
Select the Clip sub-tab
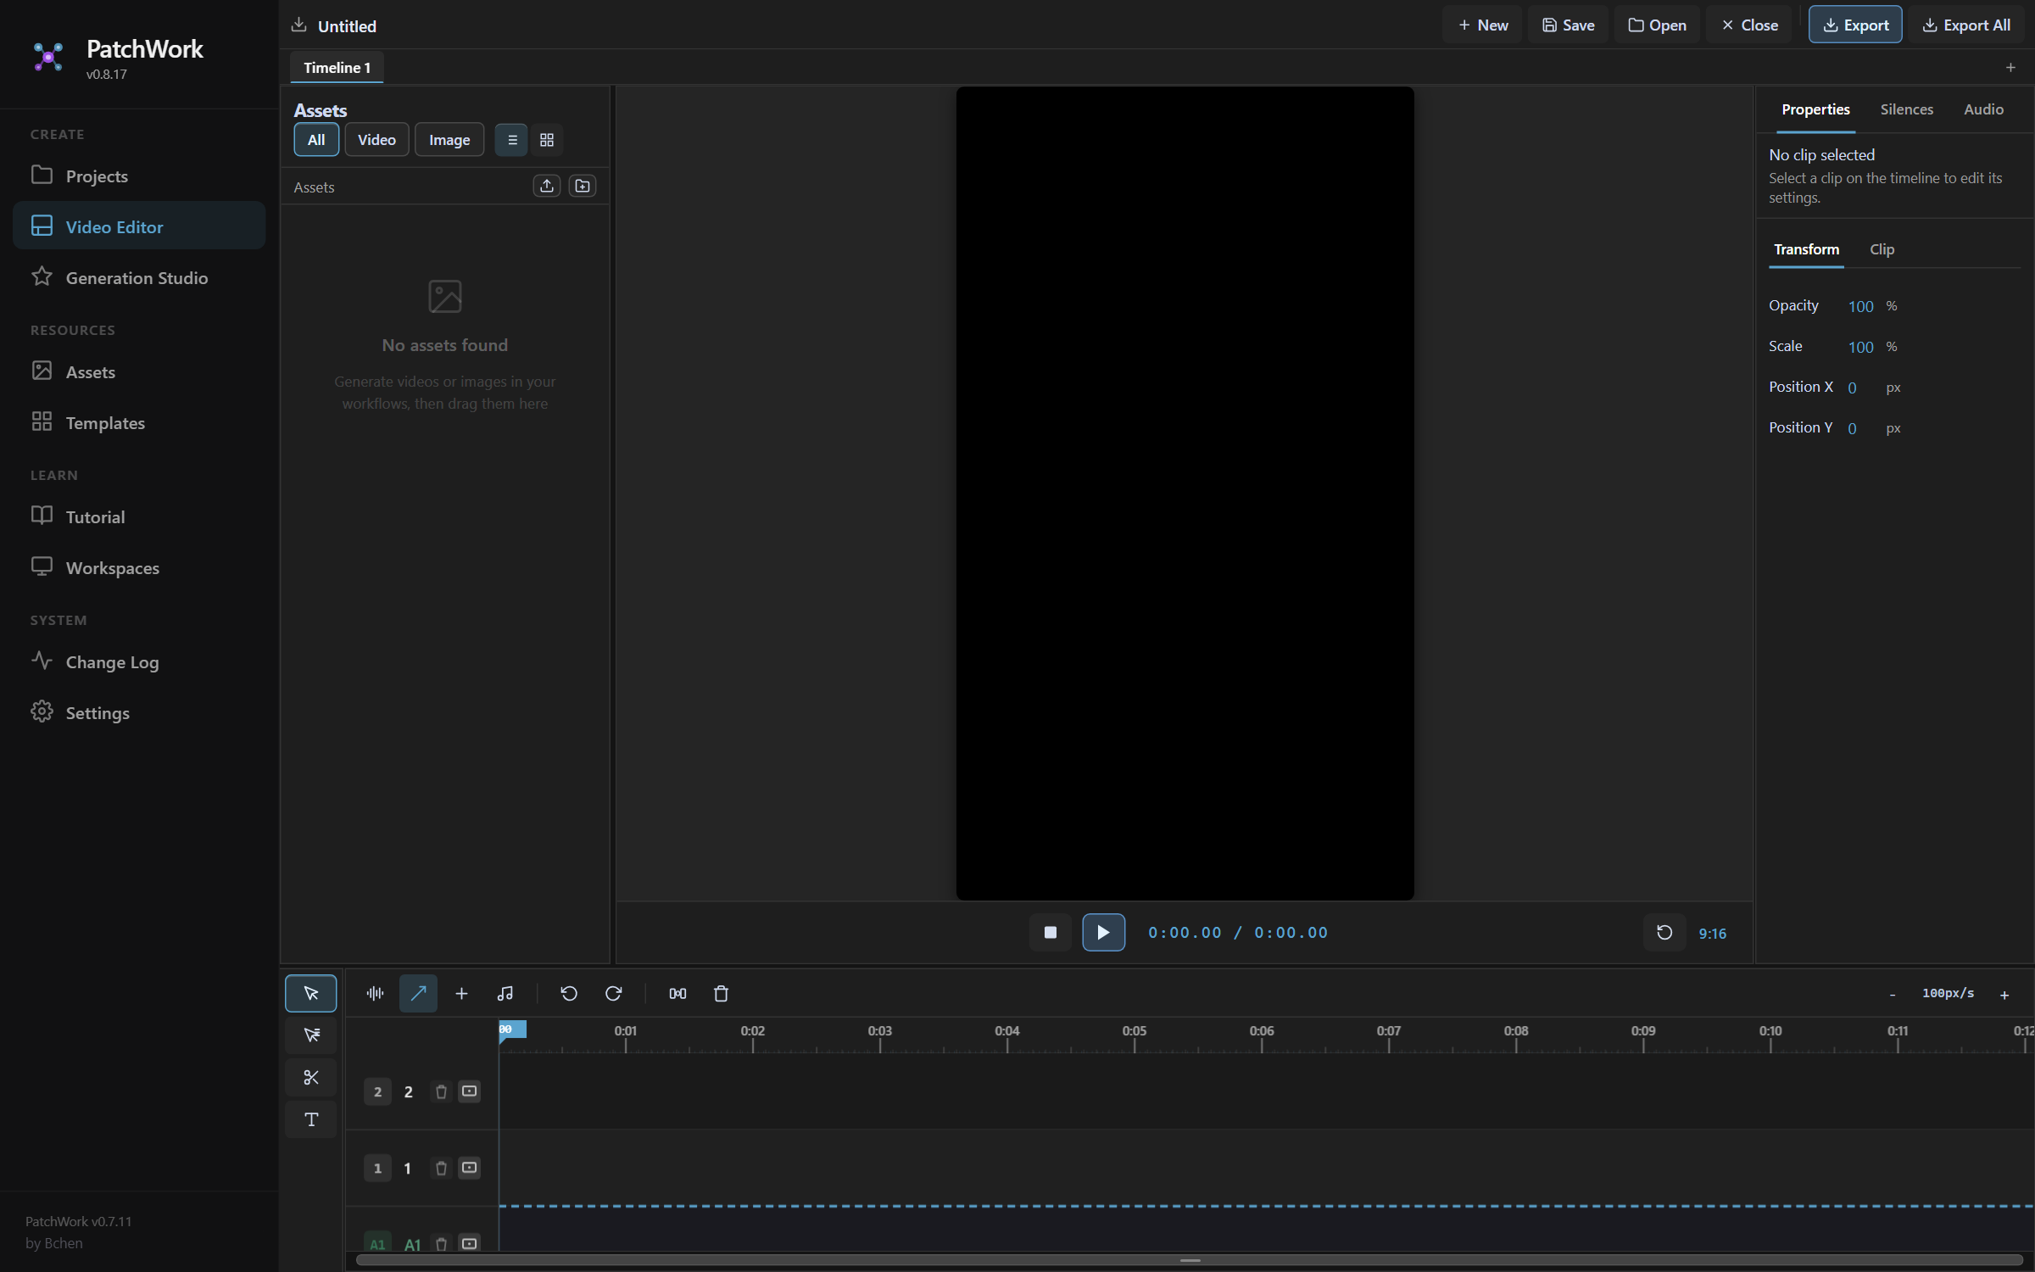[1882, 249]
